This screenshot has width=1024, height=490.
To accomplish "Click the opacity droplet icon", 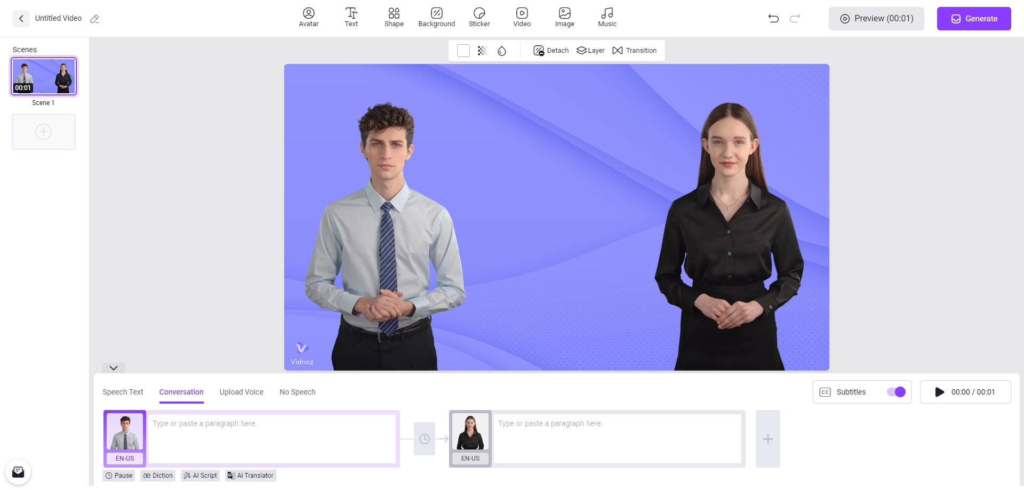I will [502, 51].
